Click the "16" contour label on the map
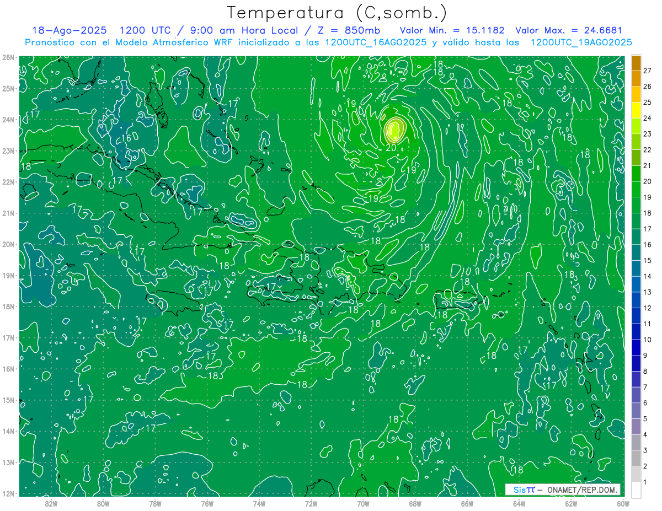Image resolution: width=662 pixels, height=511 pixels. [x=126, y=138]
